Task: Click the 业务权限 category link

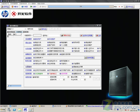Action: tap(28, 49)
